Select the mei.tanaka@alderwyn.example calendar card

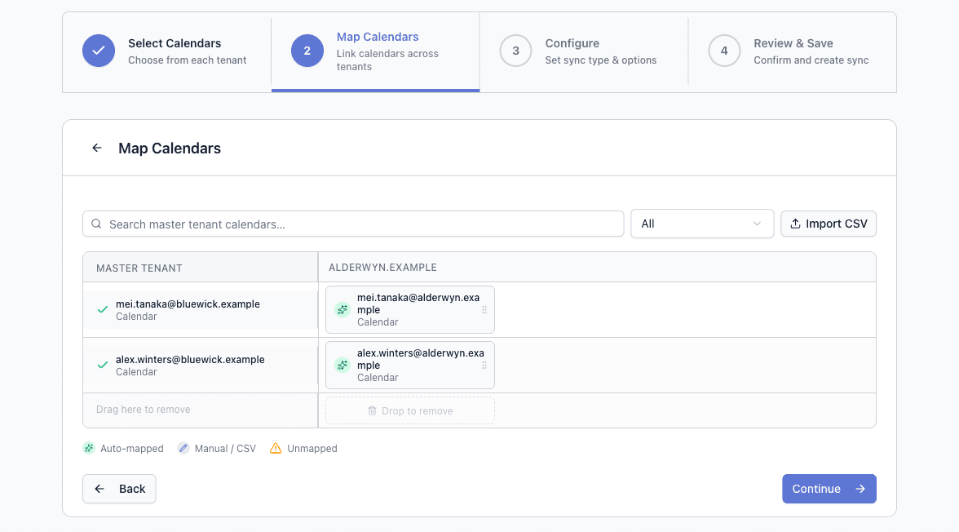(x=409, y=310)
